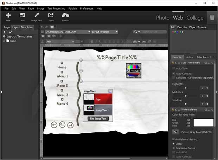Select the Gradation Curves method
The height and width of the screenshot is (160, 218).
tap(173, 148)
